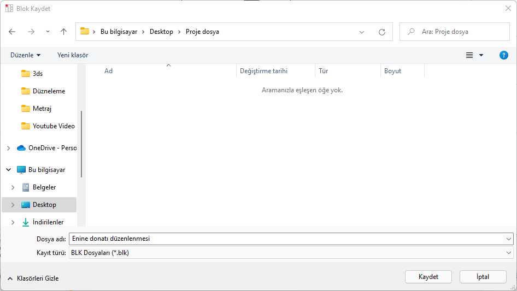Click the sidebar vertical scrollbar

(x=81, y=144)
